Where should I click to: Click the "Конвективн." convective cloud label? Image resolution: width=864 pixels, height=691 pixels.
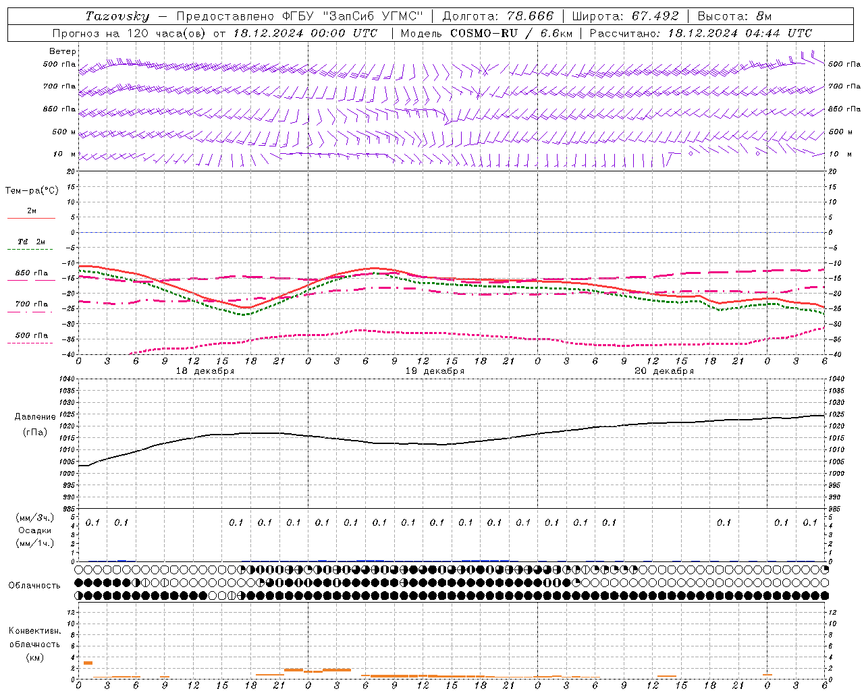coord(35,631)
